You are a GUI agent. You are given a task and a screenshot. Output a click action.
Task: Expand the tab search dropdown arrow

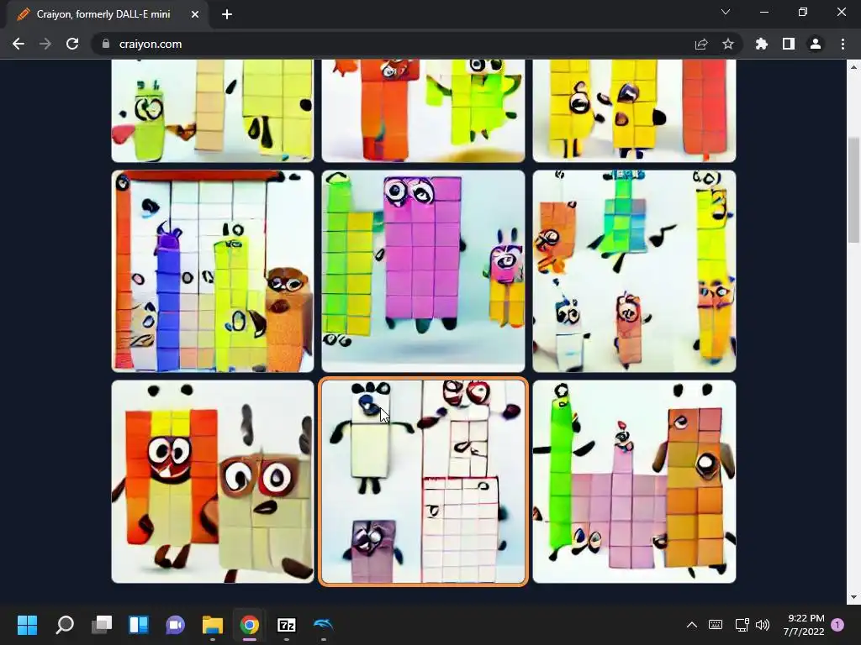click(x=726, y=12)
